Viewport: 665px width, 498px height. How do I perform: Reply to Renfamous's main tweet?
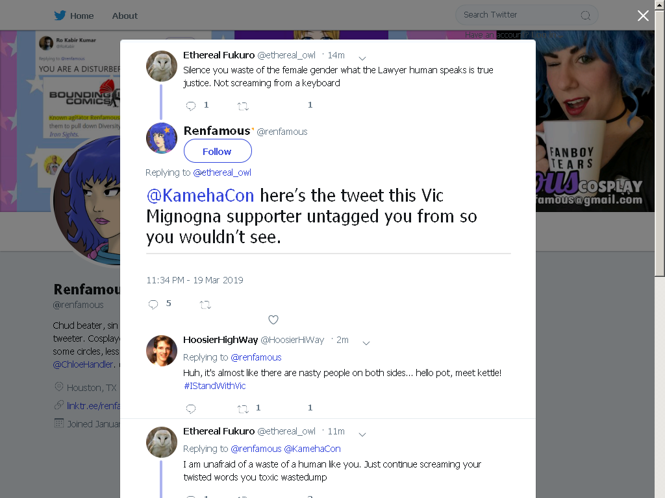click(x=153, y=305)
